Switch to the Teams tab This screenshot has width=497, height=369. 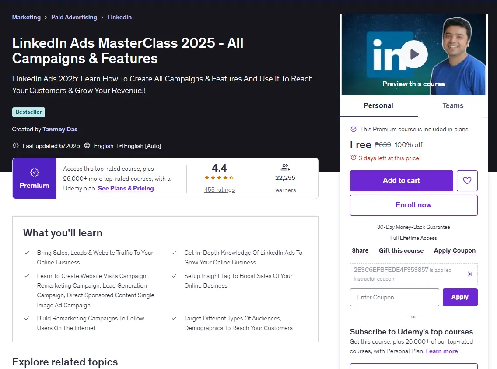pyautogui.click(x=453, y=106)
